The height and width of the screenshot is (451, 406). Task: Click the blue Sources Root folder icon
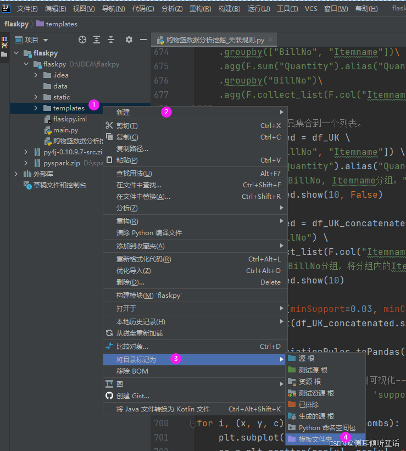pyautogui.click(x=292, y=358)
